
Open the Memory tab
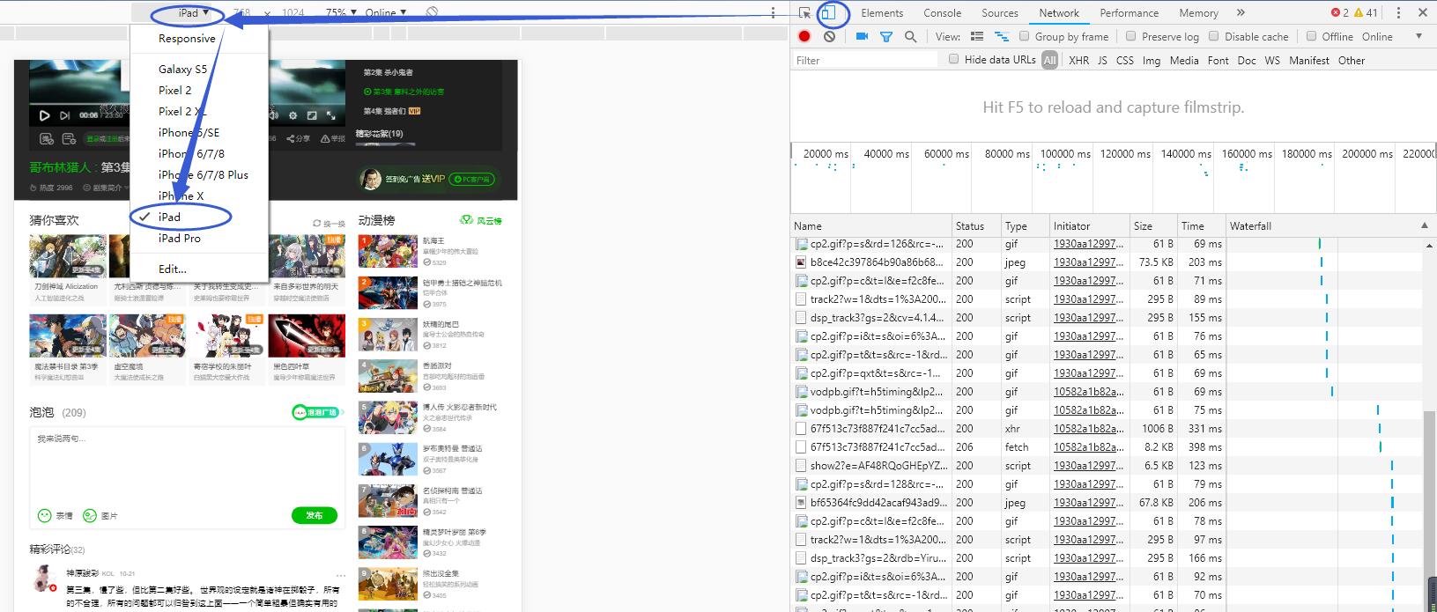(1198, 13)
